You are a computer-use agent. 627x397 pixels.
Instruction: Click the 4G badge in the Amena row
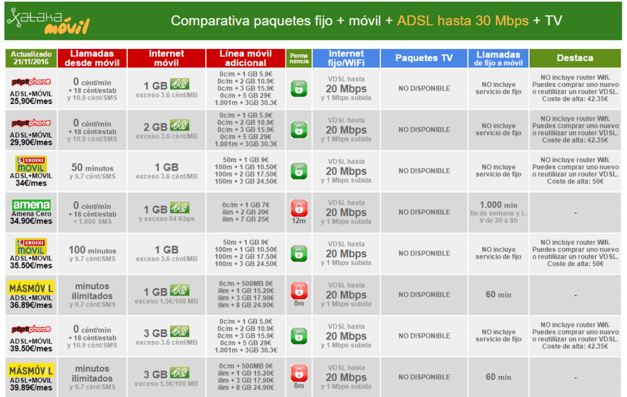tap(179, 209)
